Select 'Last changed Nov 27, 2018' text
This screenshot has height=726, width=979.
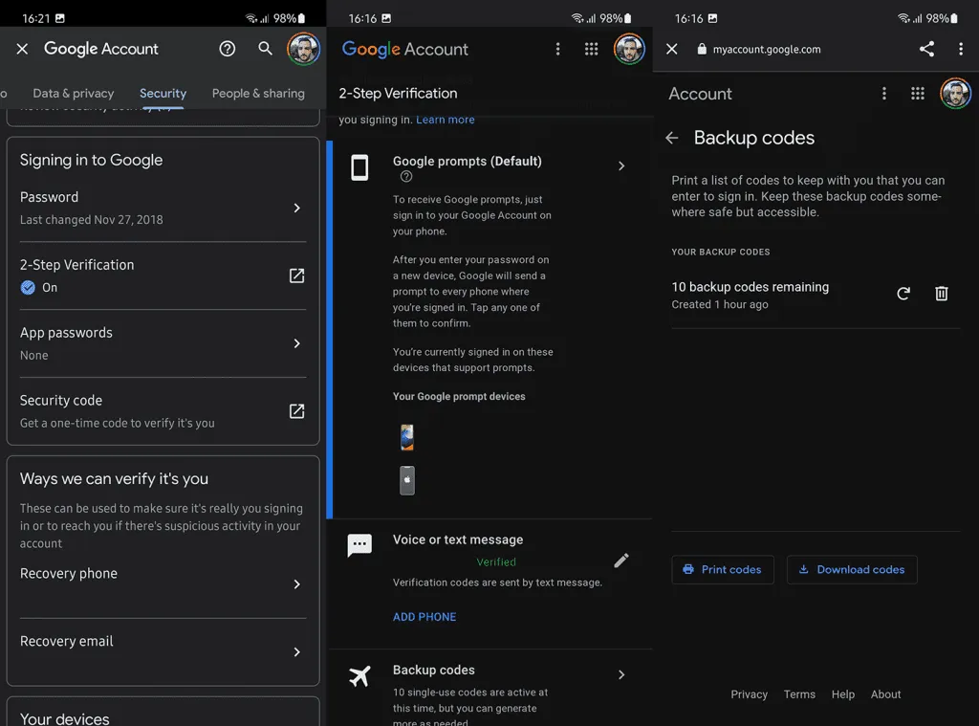pyautogui.click(x=92, y=220)
